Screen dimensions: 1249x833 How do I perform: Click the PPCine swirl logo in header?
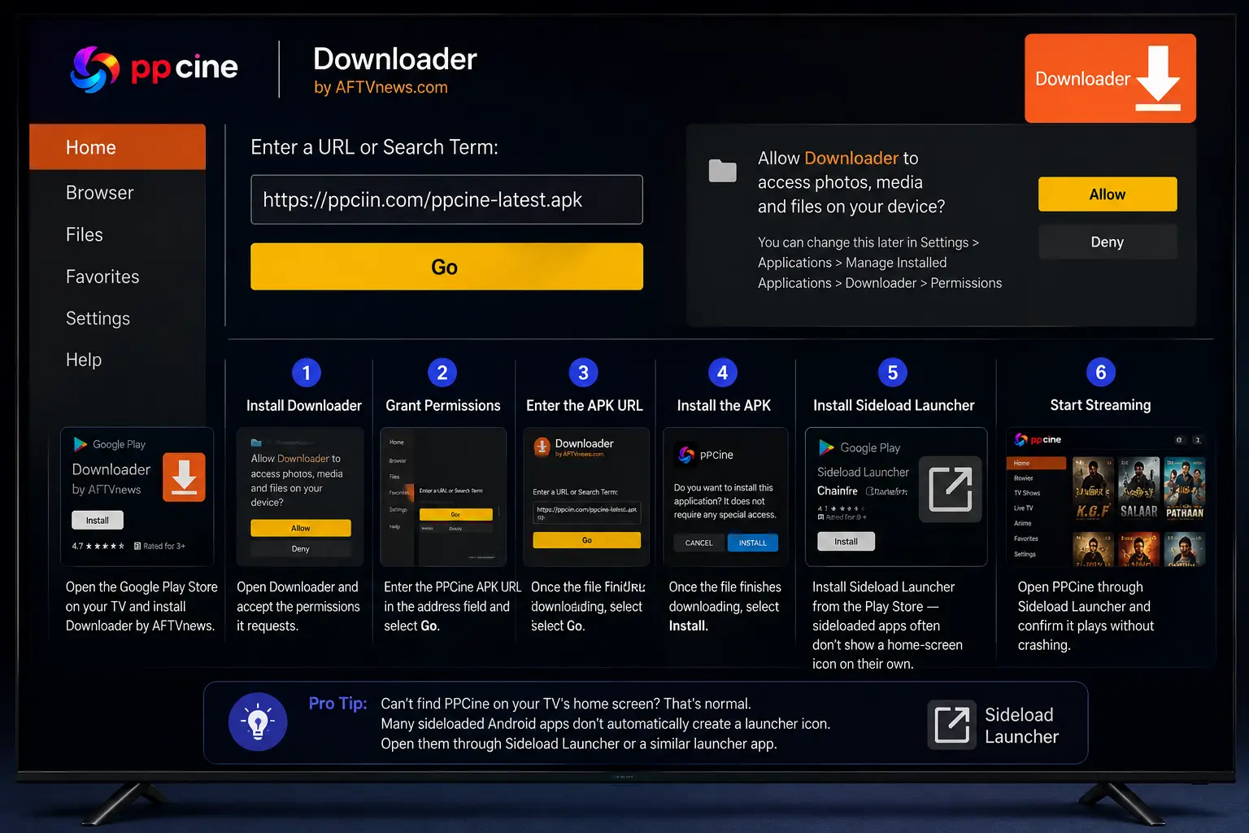[95, 69]
